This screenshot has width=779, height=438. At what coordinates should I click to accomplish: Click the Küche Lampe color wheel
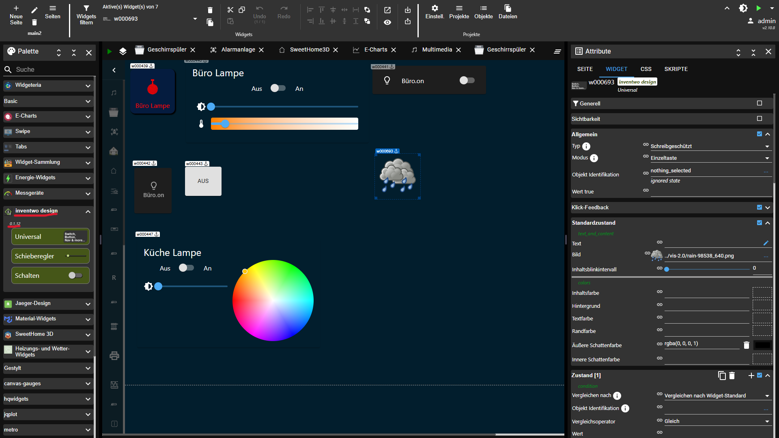click(x=273, y=301)
